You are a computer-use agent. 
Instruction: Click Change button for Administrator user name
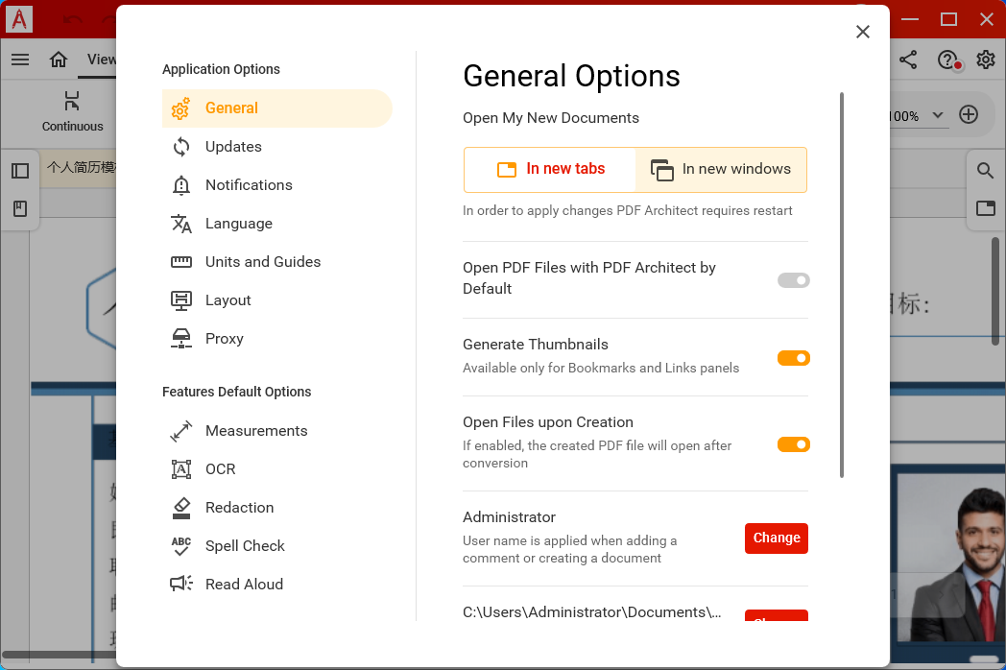776,538
